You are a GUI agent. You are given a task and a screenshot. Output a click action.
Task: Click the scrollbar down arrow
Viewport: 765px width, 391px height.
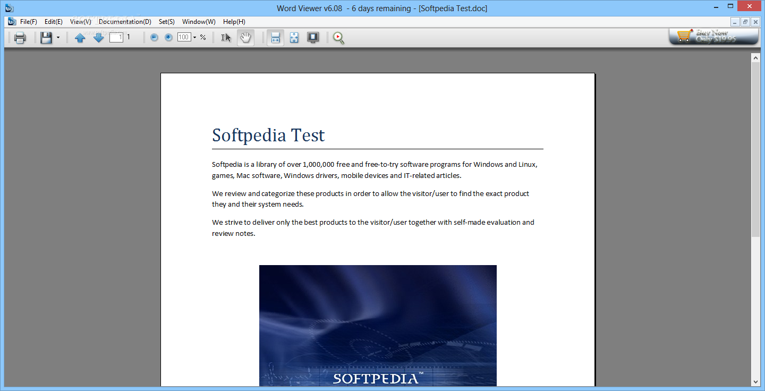click(x=755, y=381)
